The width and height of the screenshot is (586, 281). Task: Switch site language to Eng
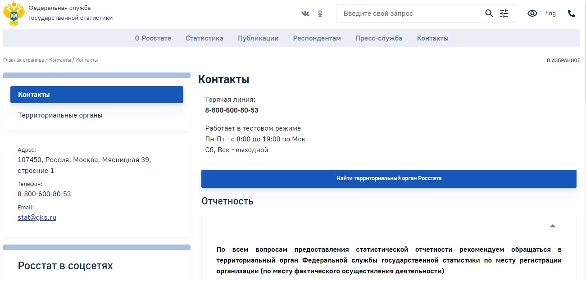550,14
